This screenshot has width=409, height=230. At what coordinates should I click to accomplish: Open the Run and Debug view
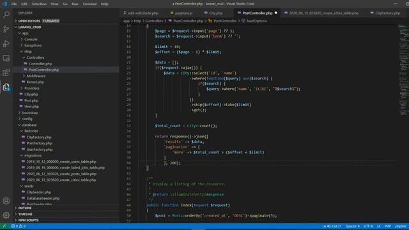6,43
